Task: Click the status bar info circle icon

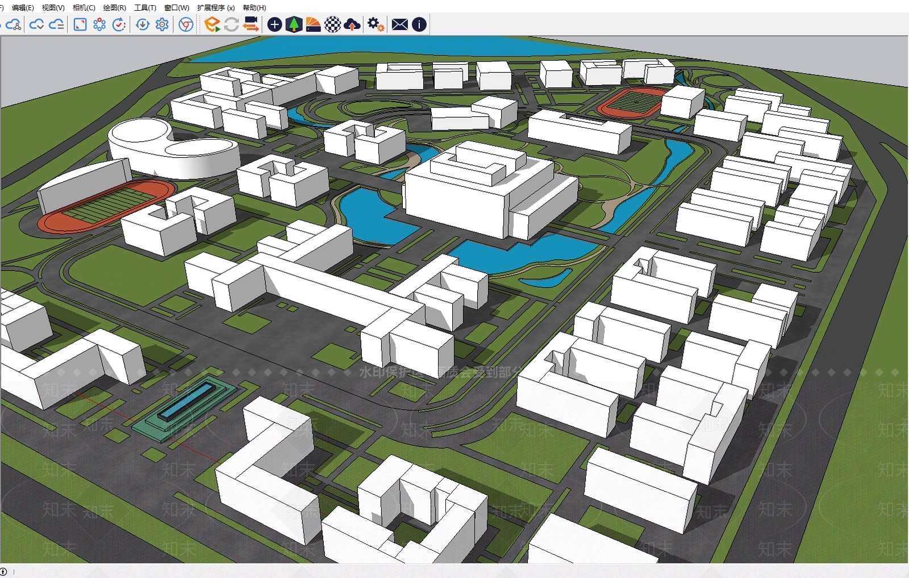Action: pyautogui.click(x=3, y=572)
